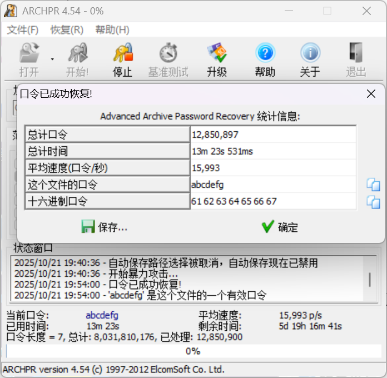Screen dimensions: 387x378
Task: Open the 关于 (About) info icon
Action: pos(310,53)
